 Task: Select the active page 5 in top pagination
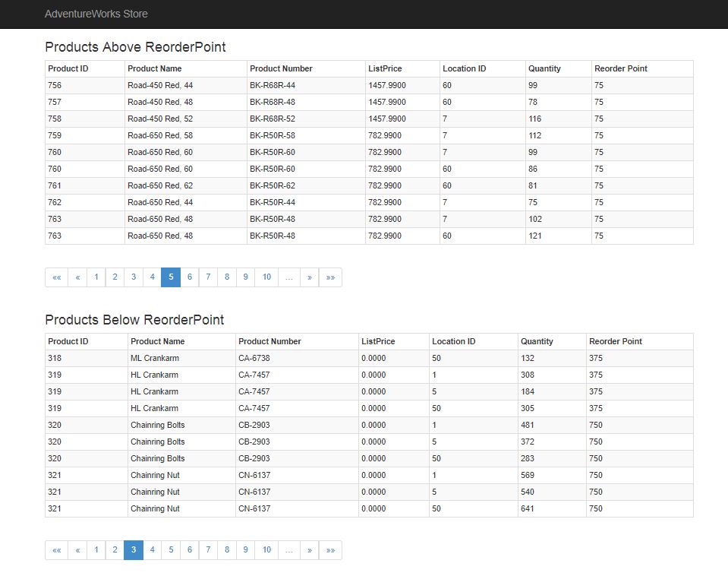click(171, 277)
